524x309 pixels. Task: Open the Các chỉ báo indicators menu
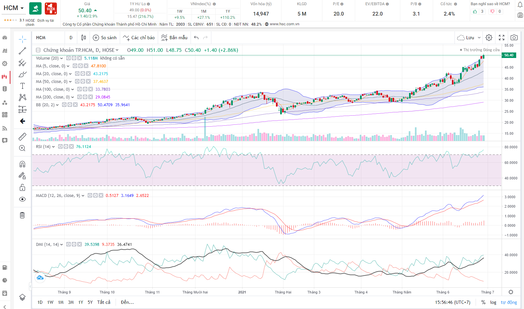tap(139, 38)
